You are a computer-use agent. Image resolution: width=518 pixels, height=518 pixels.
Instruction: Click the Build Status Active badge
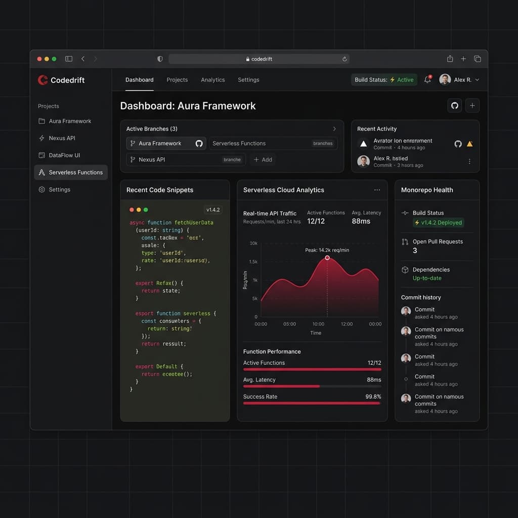(384, 79)
